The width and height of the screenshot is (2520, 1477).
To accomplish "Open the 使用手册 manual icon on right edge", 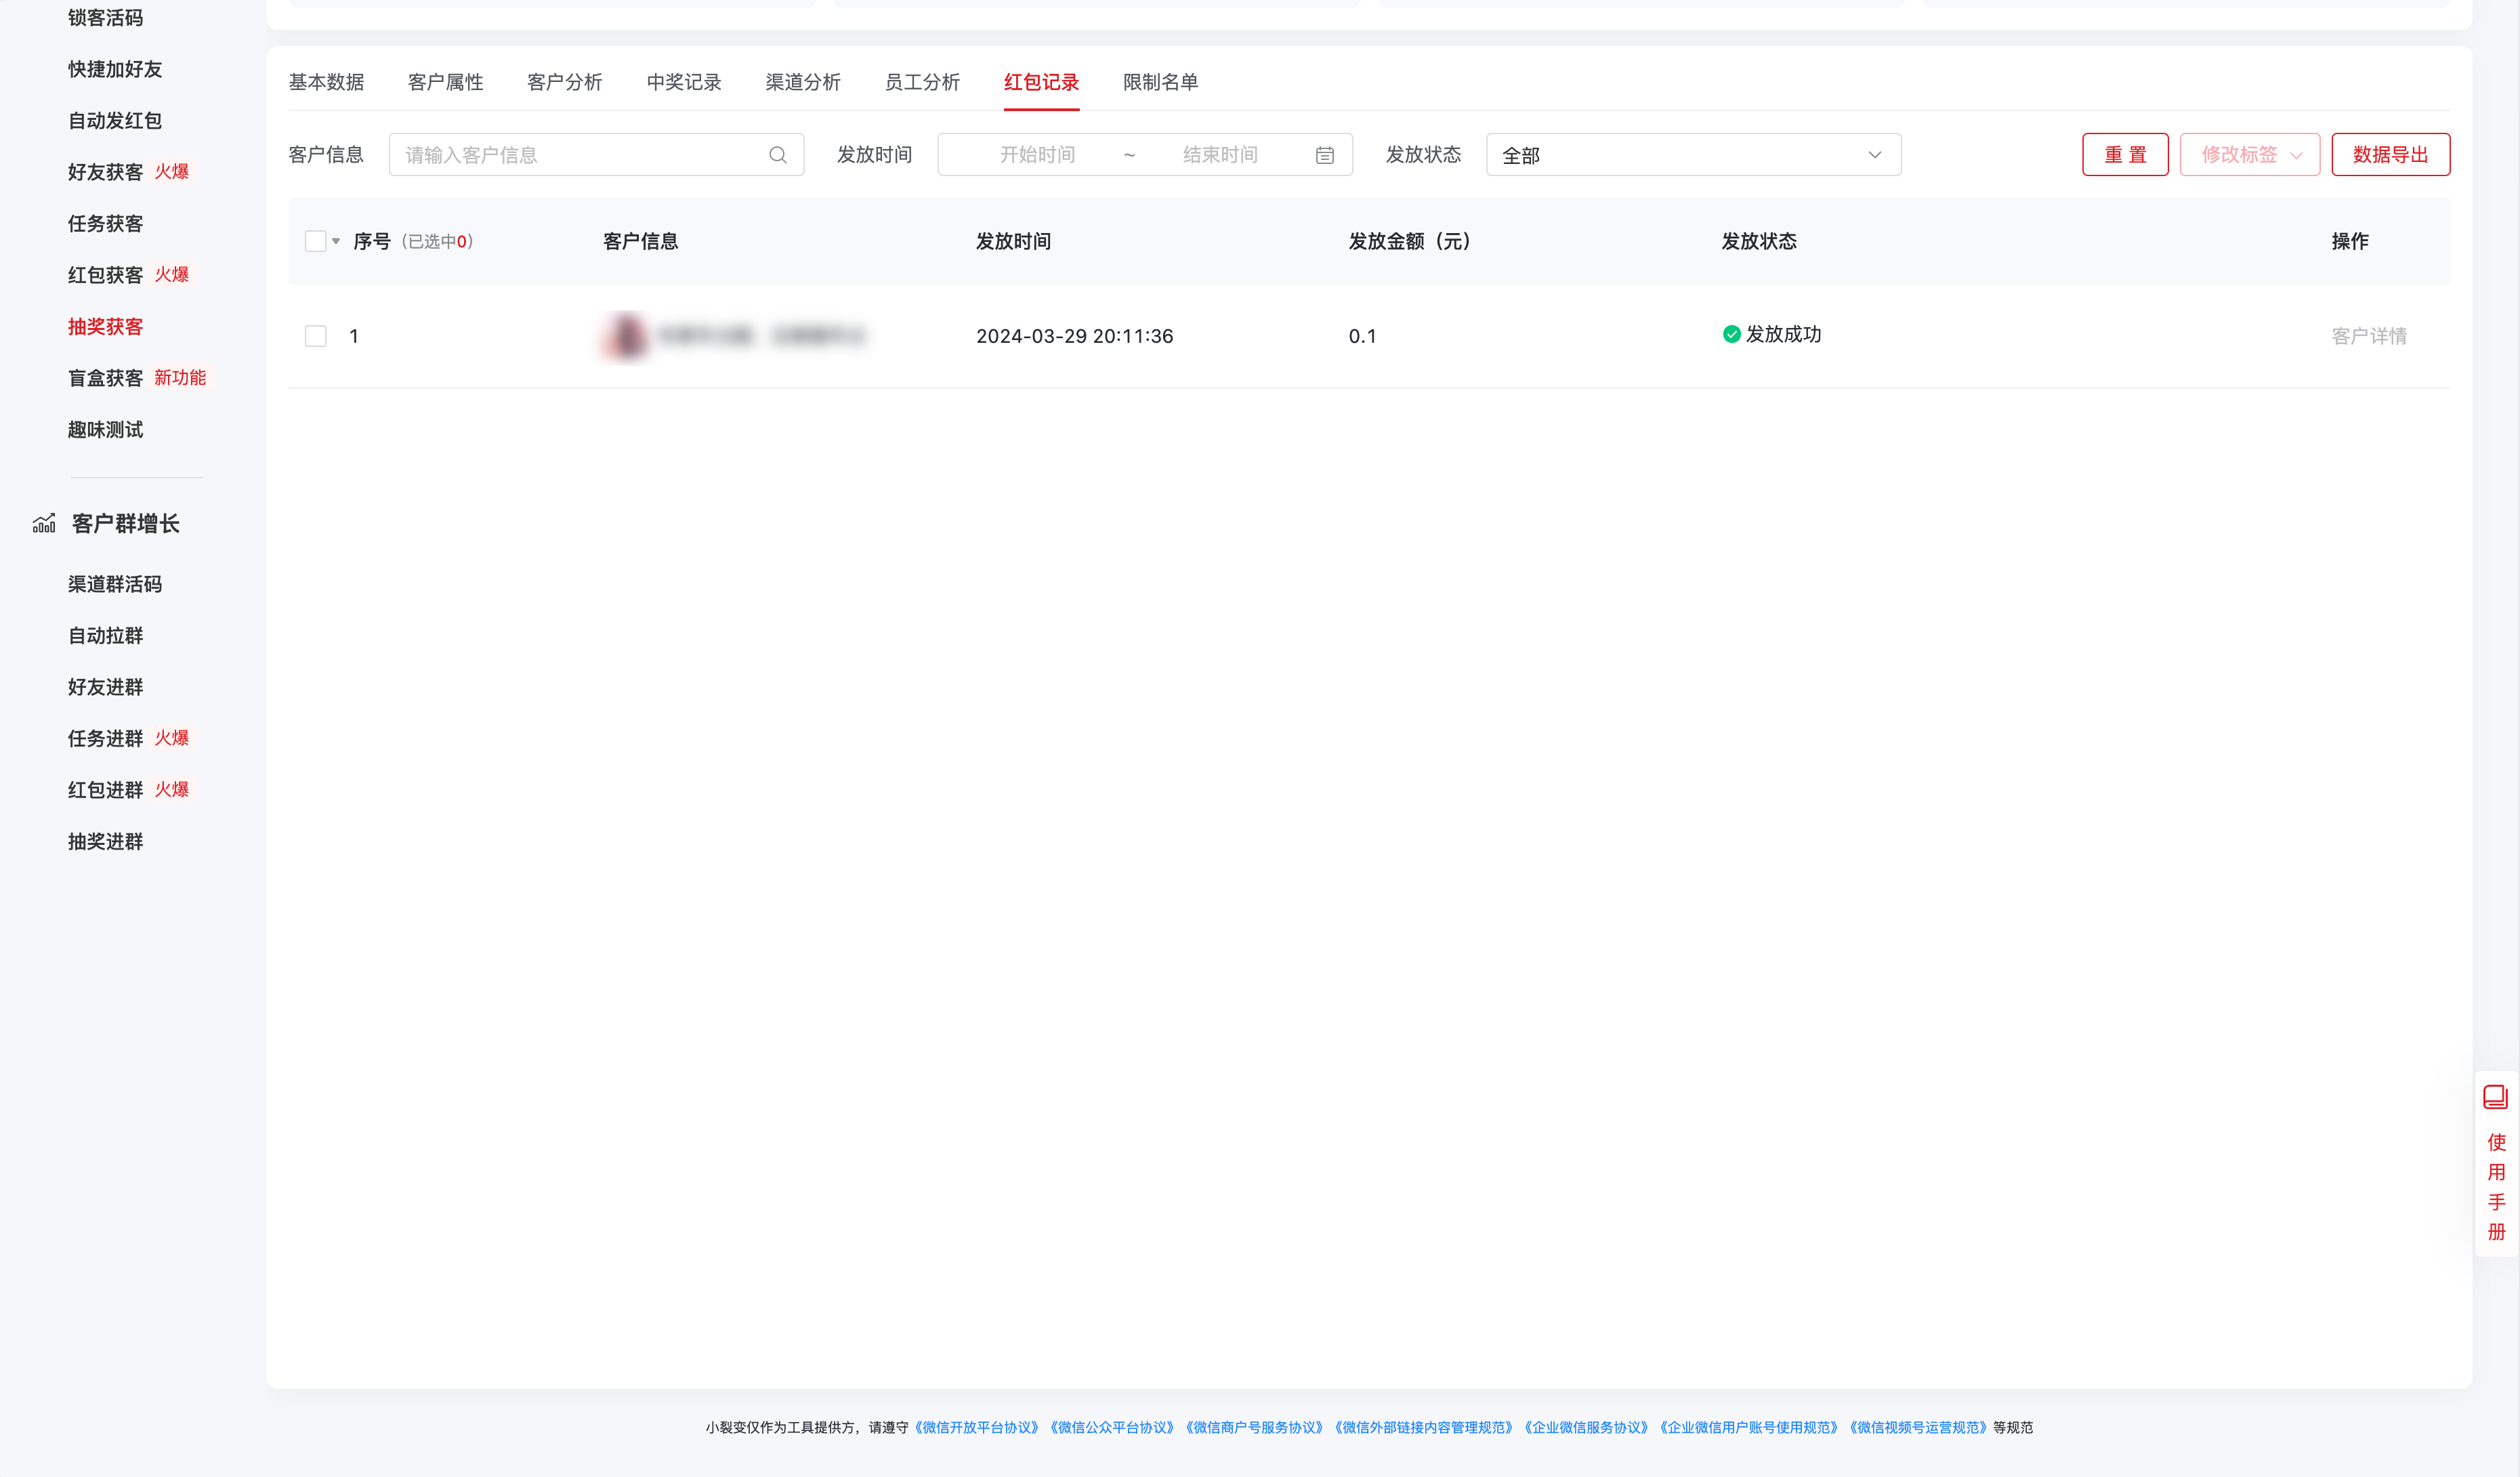I will click(2496, 1097).
